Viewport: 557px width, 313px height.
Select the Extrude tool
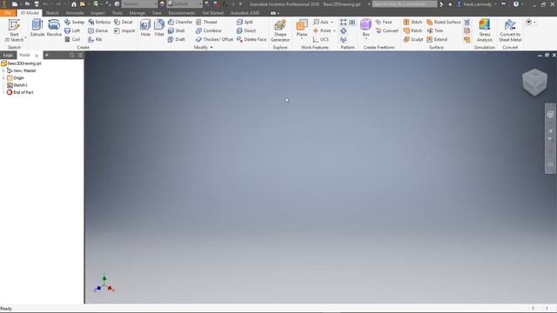coord(37,28)
